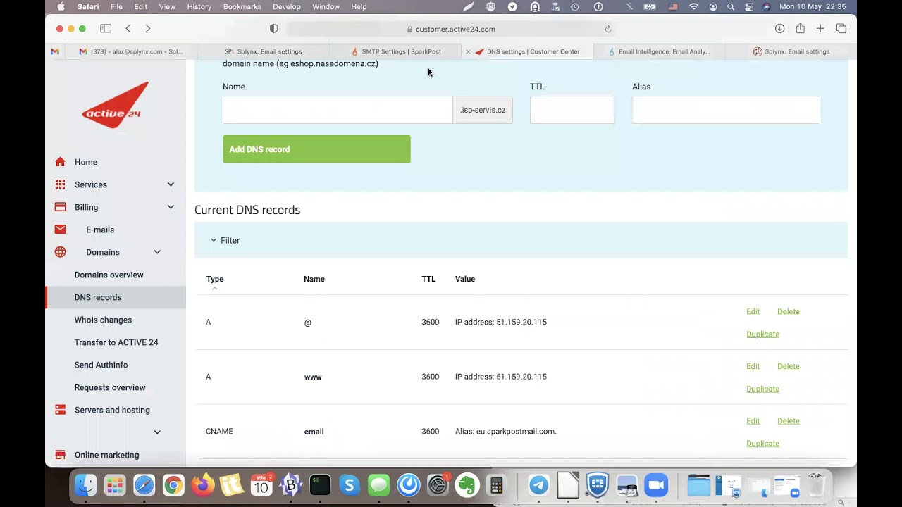Open Spotlight search in menu bar
The image size is (902, 507).
731,7
